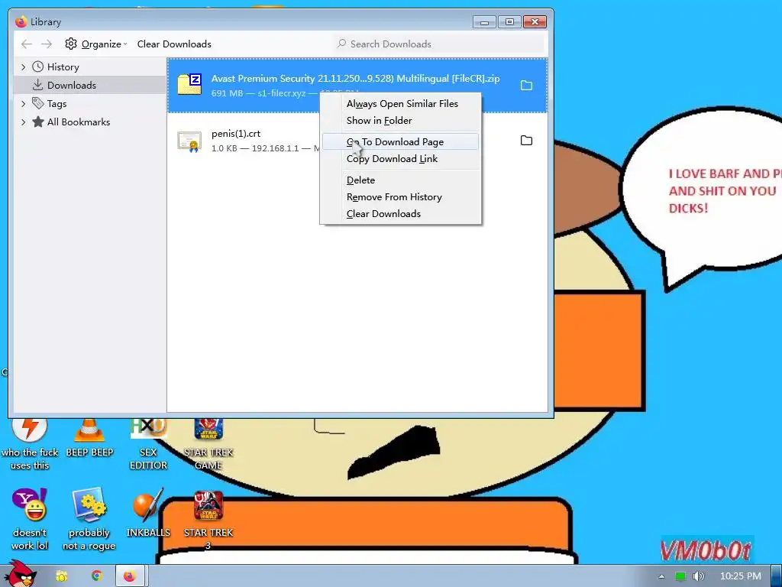Image resolution: width=782 pixels, height=587 pixels.
Task: Show Avast zip in folder via folder icon
Action: coord(526,86)
